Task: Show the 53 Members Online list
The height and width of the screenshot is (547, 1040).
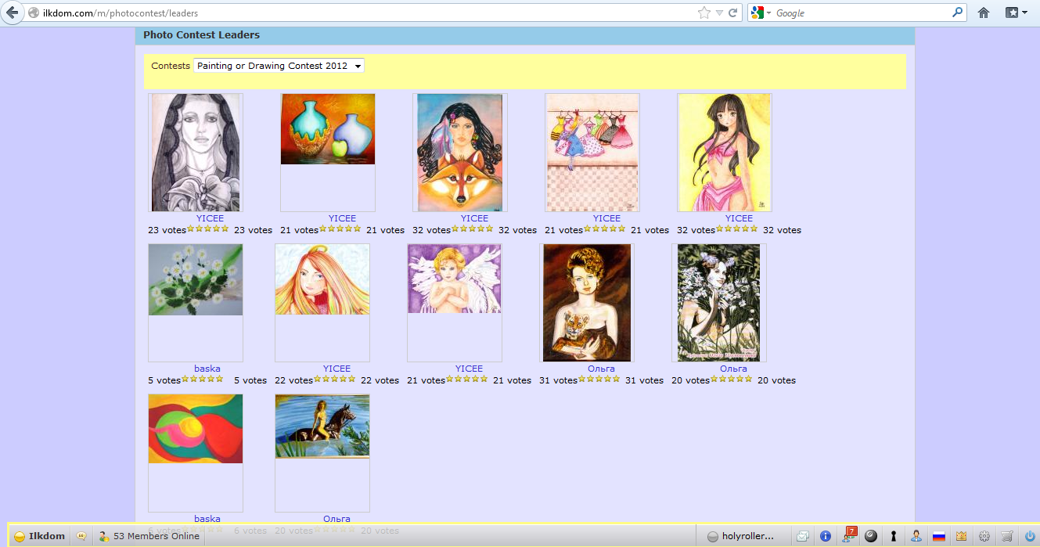Action: [149, 536]
